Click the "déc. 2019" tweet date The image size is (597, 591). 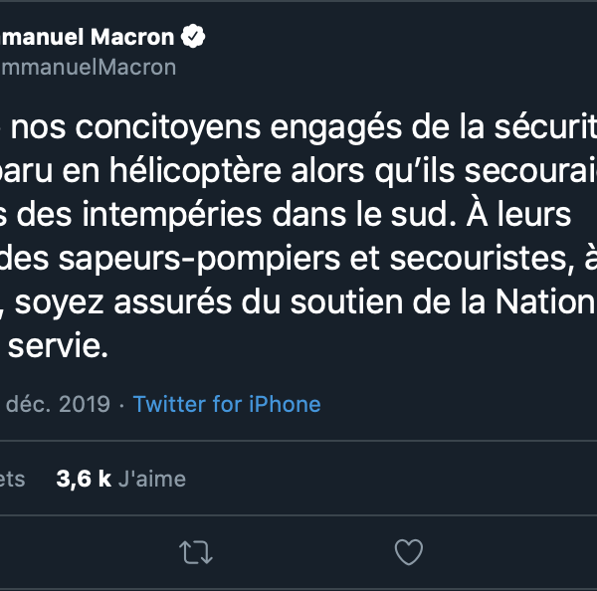click(60, 404)
